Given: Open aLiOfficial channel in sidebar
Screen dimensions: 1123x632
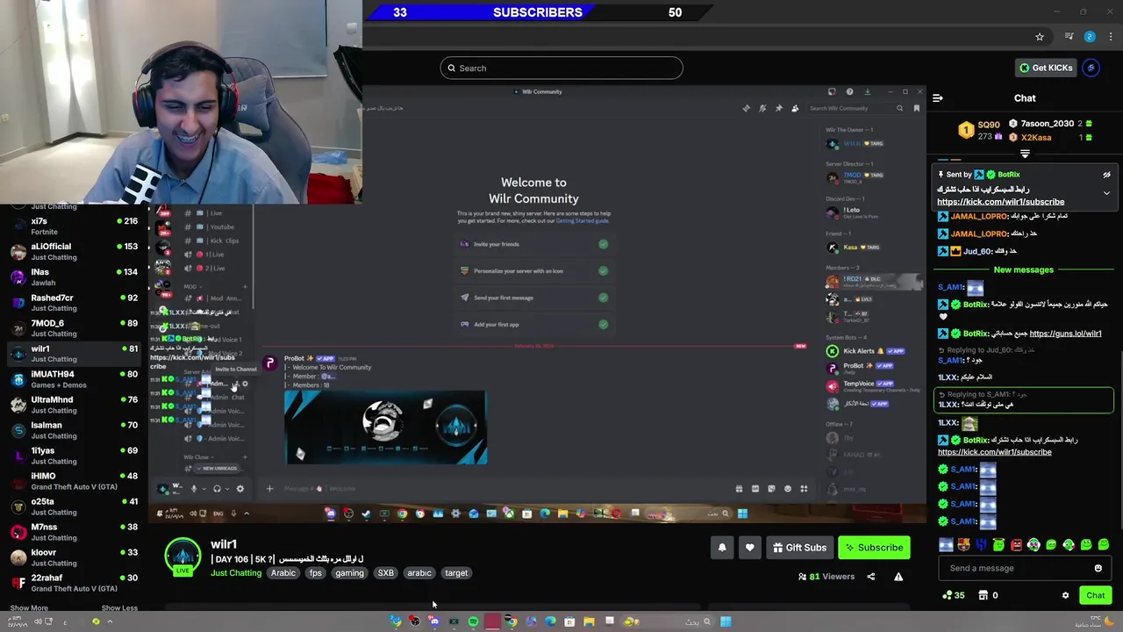Looking at the screenshot, I should coord(74,251).
